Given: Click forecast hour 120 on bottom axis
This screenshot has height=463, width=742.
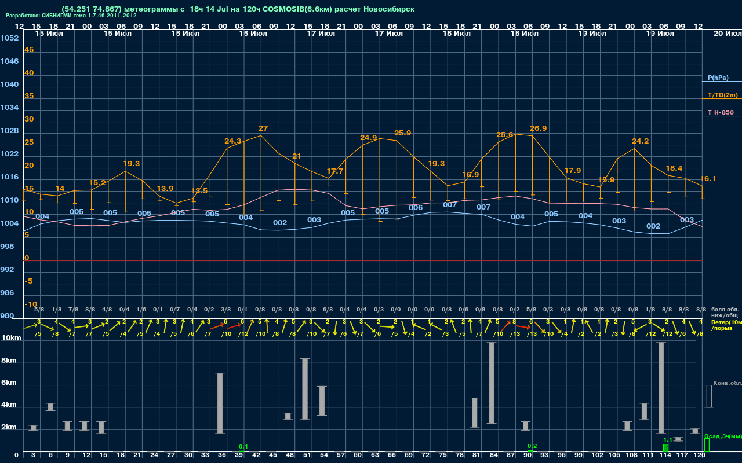Looking at the screenshot, I should 699,455.
